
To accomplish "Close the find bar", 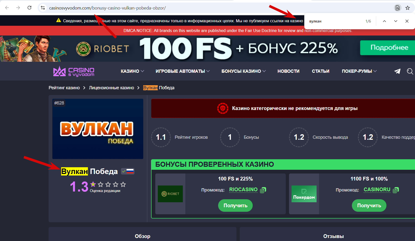I will [x=407, y=21].
